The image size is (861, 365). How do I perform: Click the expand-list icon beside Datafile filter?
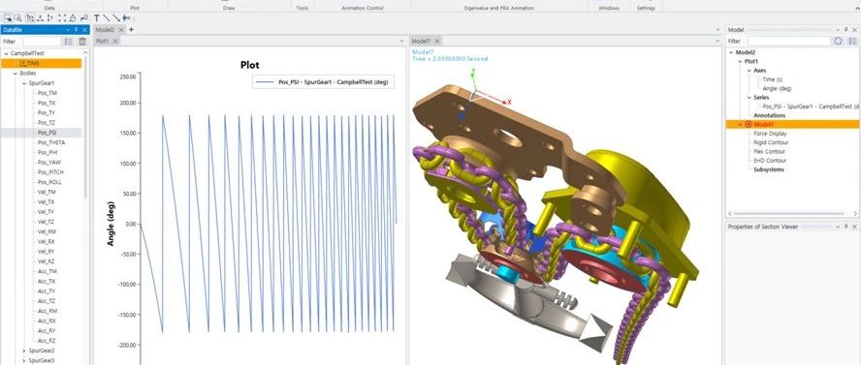[68, 41]
